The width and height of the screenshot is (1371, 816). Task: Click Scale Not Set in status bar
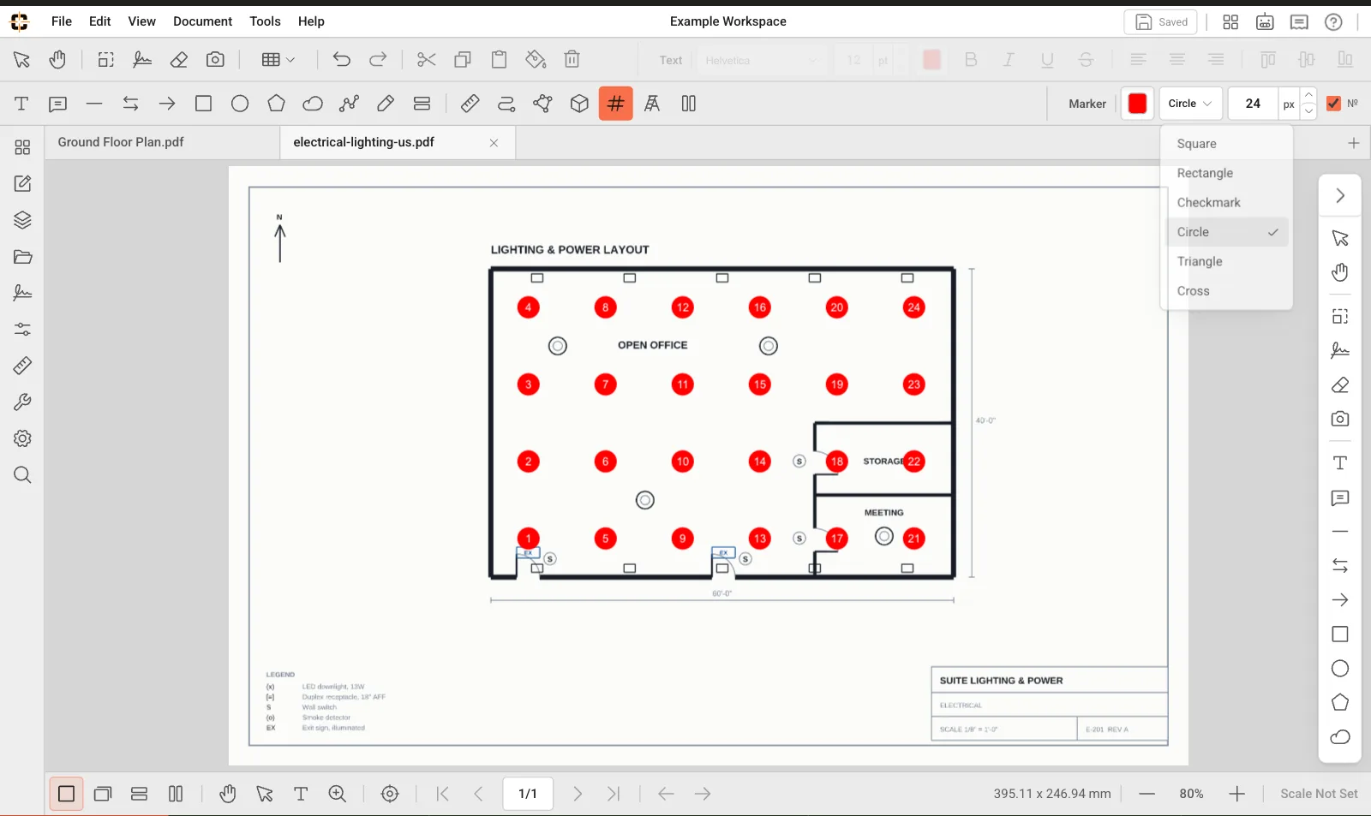[1319, 794]
